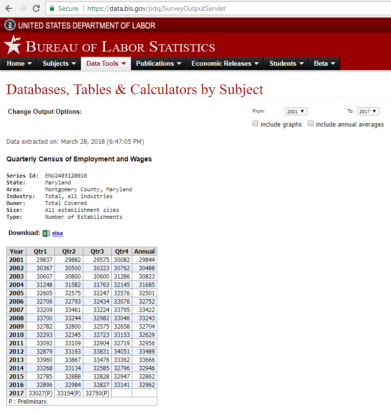Download data via the xlsx link
The image size is (391, 413).
coord(57,233)
